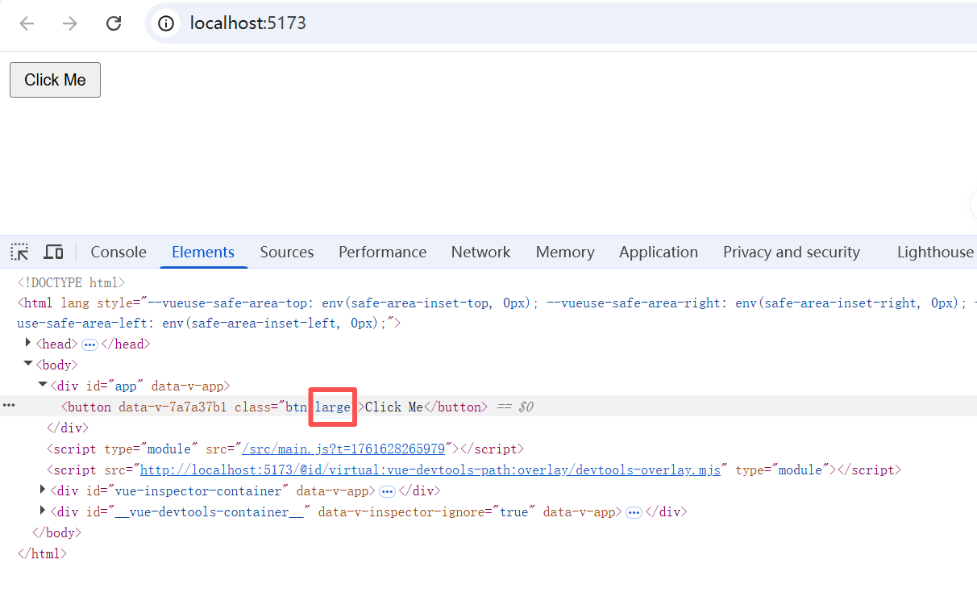The image size is (977, 597).
Task: Click the browser back arrow
Action: 27,23
